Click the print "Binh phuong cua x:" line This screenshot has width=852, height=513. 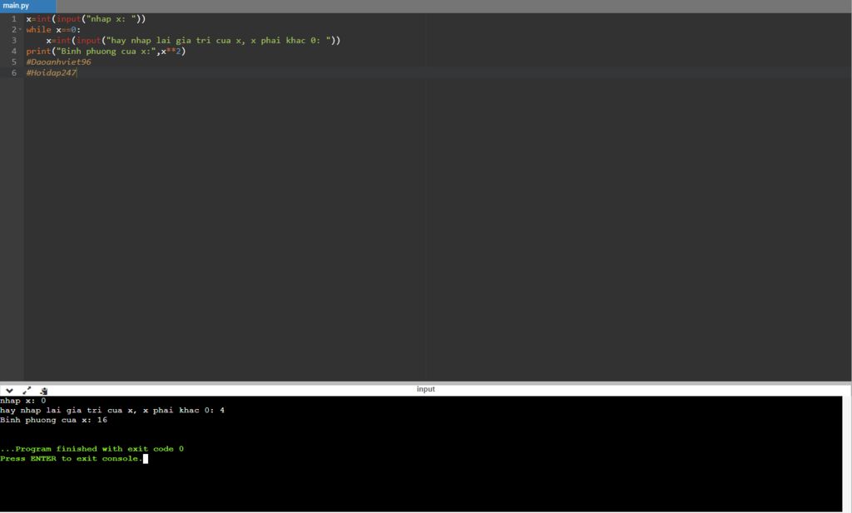pos(106,51)
